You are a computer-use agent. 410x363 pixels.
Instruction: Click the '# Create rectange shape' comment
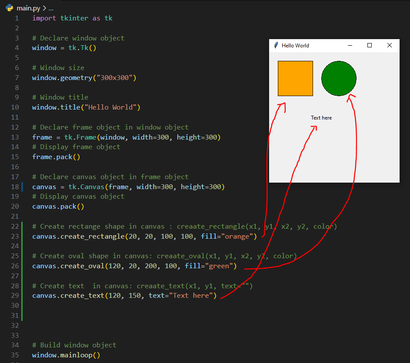click(x=185, y=226)
